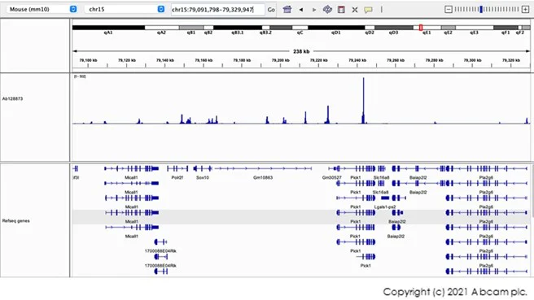Select the Ab128873 track name
This screenshot has height=300, width=534.
12,98
